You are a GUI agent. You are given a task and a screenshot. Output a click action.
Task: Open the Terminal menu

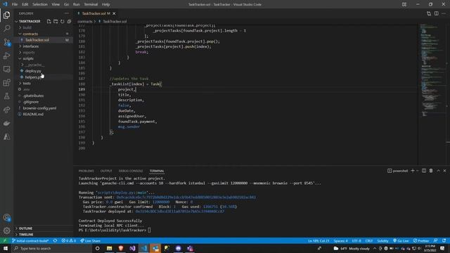pyautogui.click(x=91, y=4)
